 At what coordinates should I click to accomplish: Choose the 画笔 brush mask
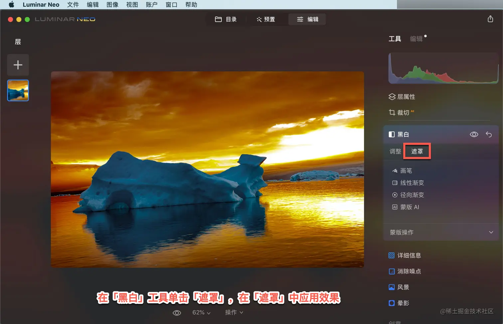pyautogui.click(x=402, y=171)
